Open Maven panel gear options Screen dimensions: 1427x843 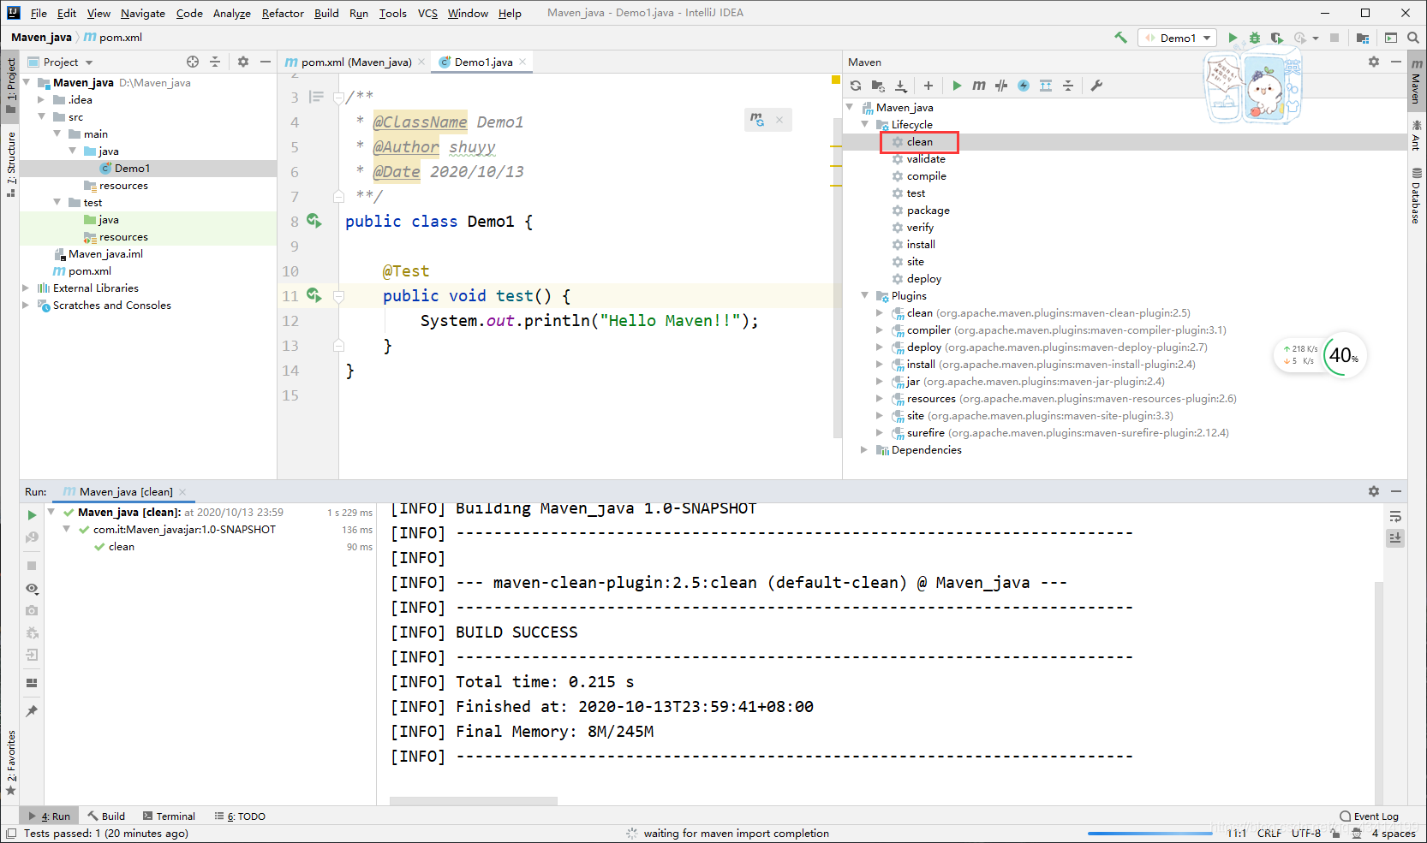tap(1374, 62)
